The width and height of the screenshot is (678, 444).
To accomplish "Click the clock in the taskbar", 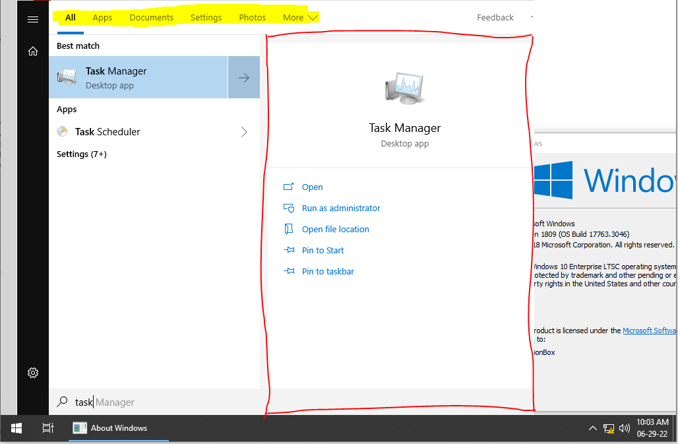I will coord(652,428).
